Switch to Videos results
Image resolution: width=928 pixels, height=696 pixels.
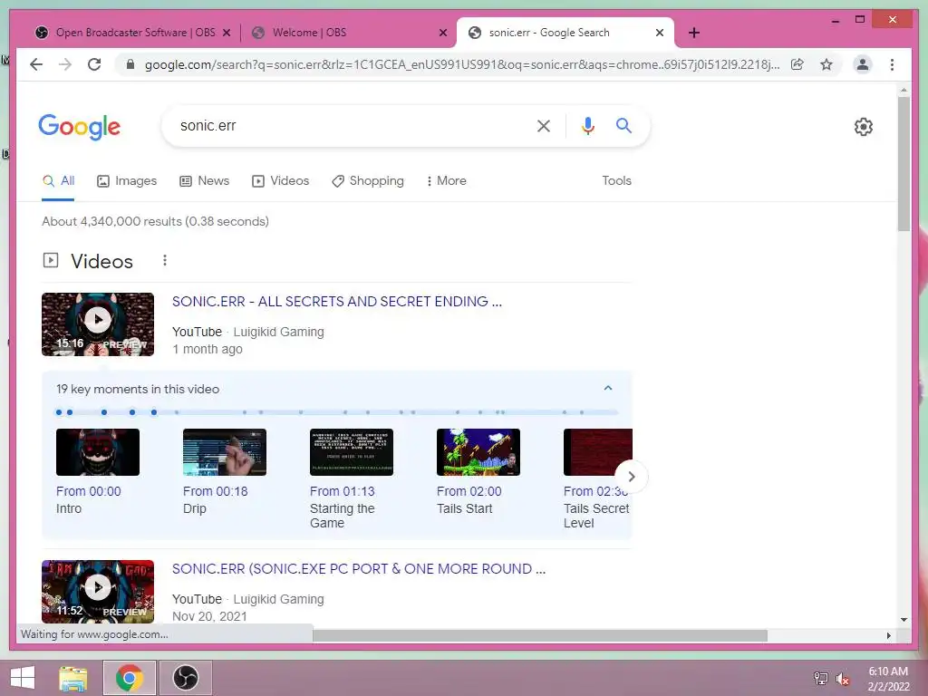pyautogui.click(x=281, y=181)
